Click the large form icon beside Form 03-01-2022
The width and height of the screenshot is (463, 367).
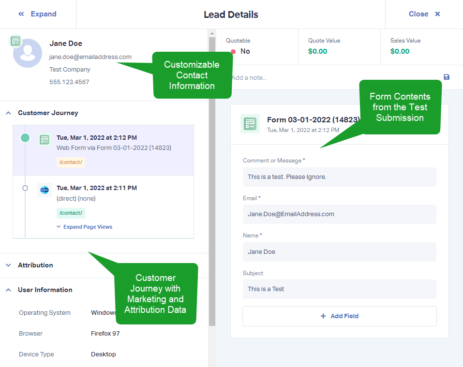250,124
